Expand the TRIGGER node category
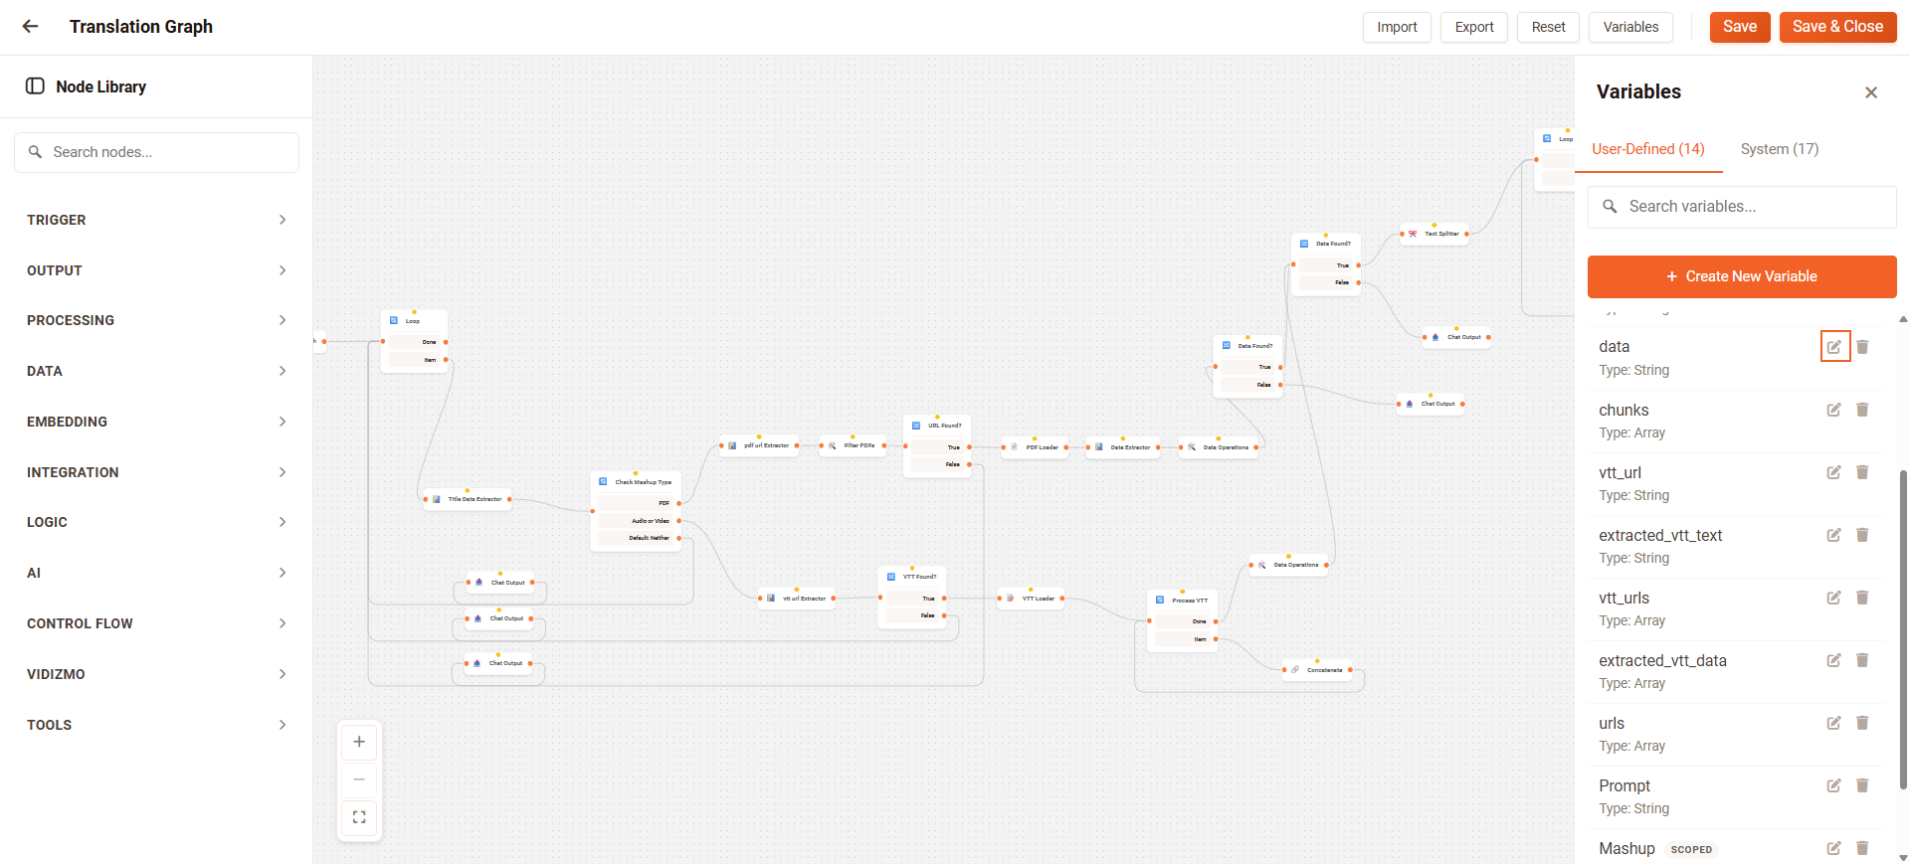This screenshot has width=1910, height=864. 156,220
